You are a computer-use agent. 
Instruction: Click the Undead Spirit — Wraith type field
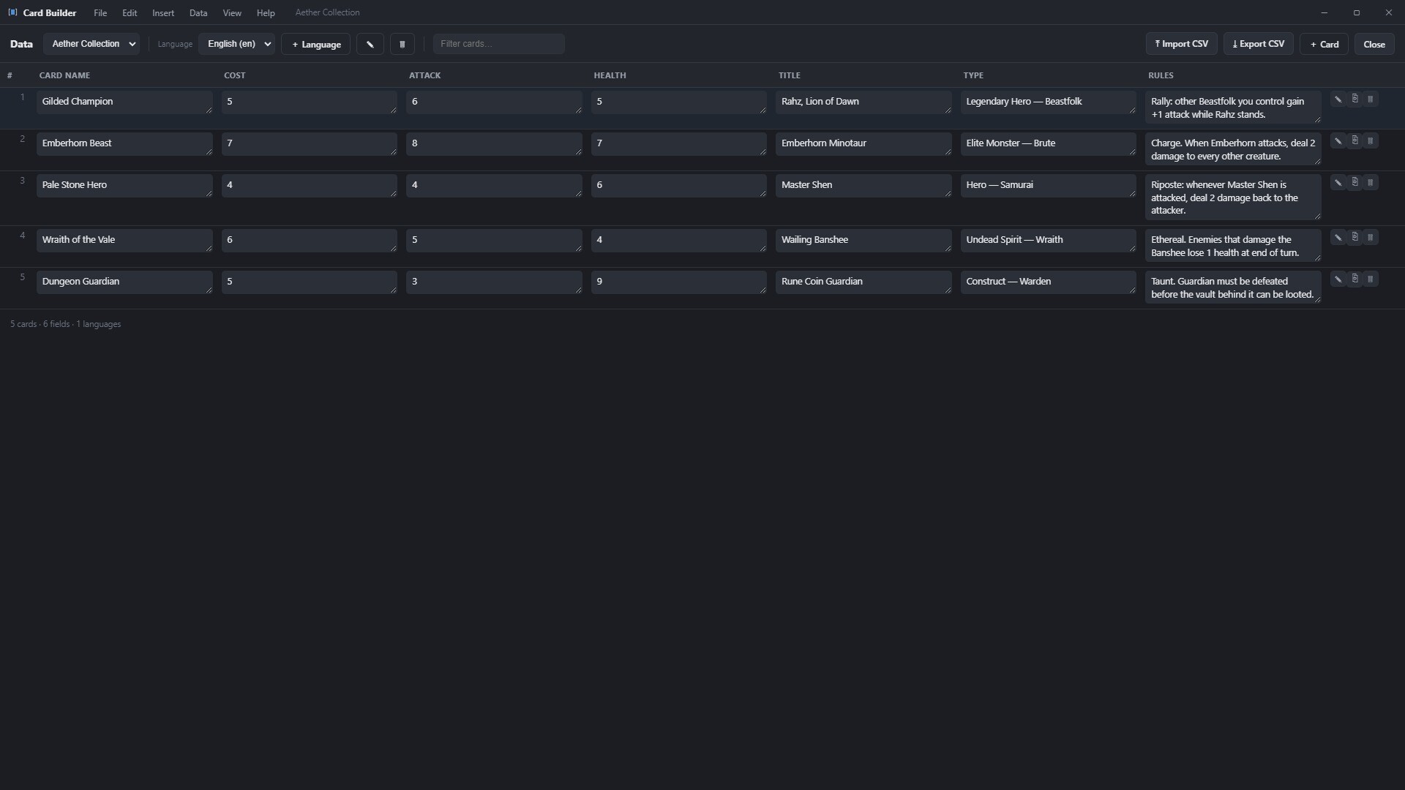tap(1049, 240)
